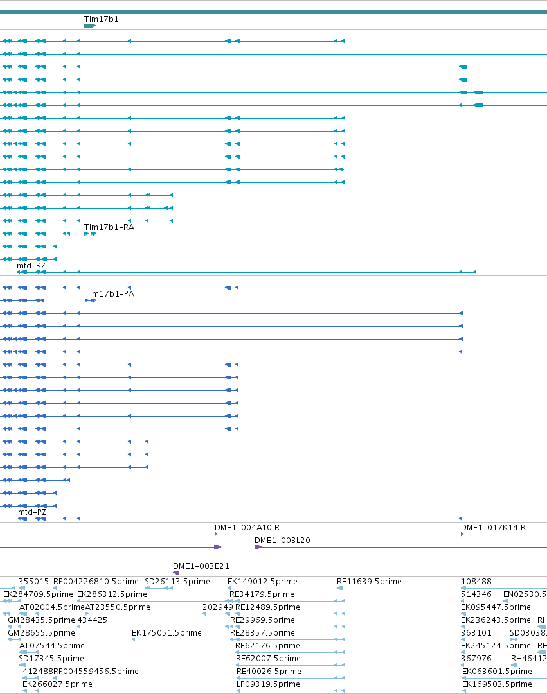Click EST SD26113.5prime label

click(177, 582)
